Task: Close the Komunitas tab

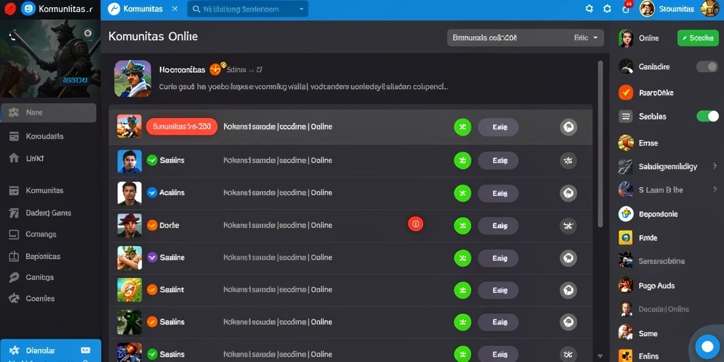Action: point(175,8)
